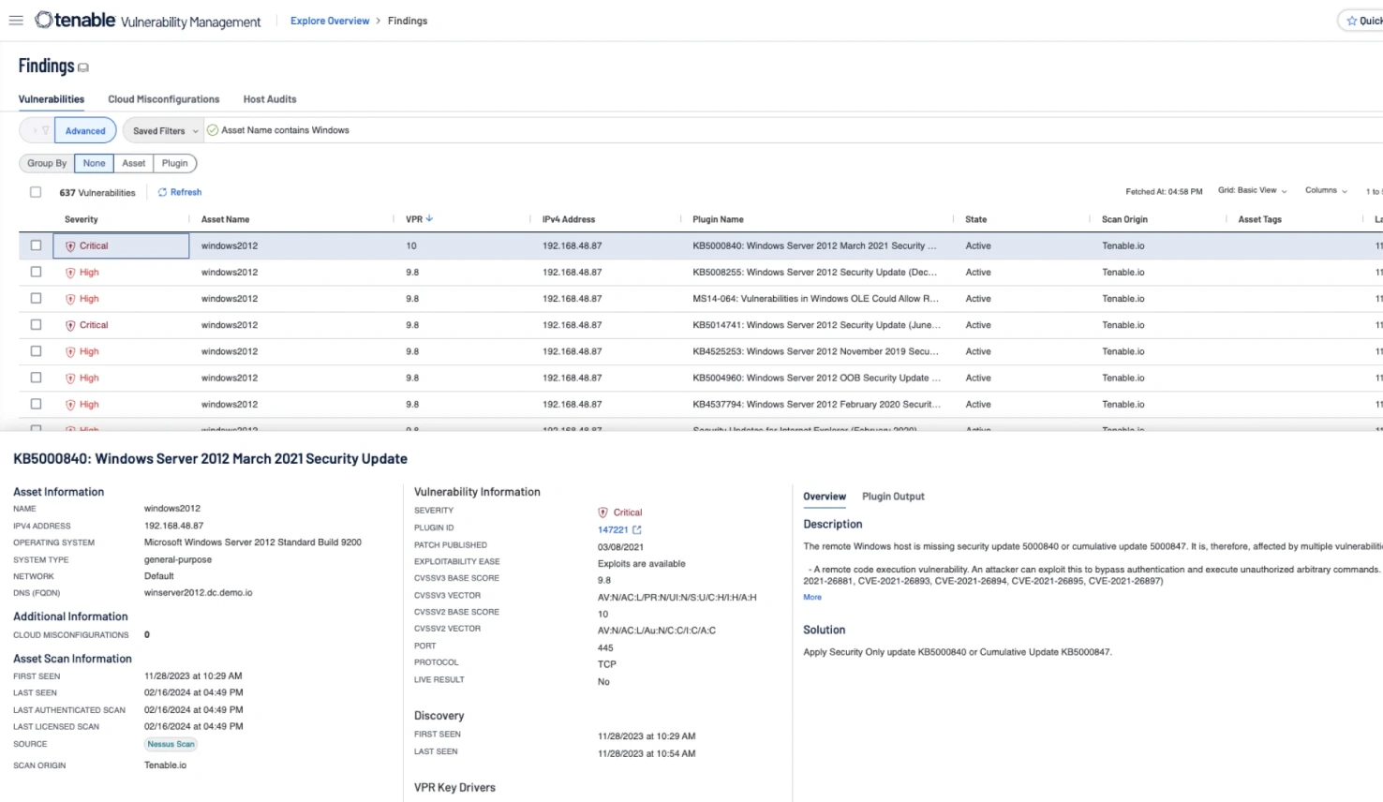Click the VPR sort arrow icon
The width and height of the screenshot is (1383, 802).
[x=430, y=218]
